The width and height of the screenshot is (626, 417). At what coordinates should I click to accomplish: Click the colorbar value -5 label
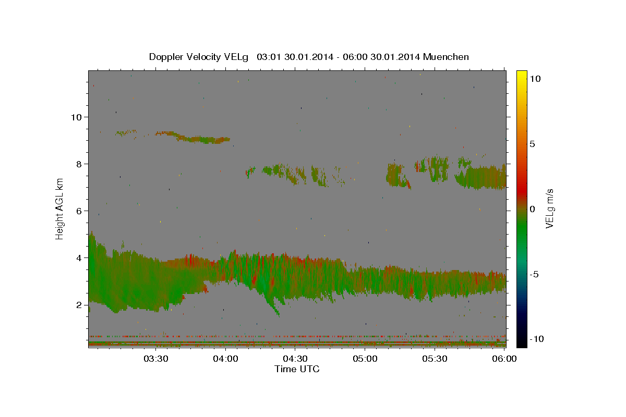(534, 274)
